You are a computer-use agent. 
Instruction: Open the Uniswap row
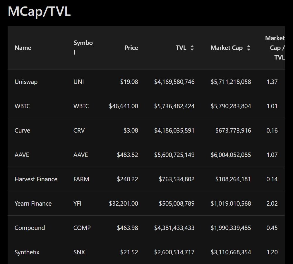point(146,82)
